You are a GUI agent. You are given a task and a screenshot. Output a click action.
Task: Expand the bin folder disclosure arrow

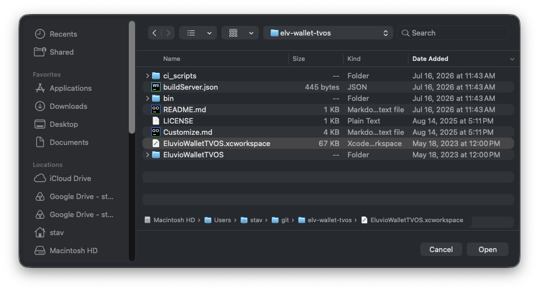(x=147, y=98)
